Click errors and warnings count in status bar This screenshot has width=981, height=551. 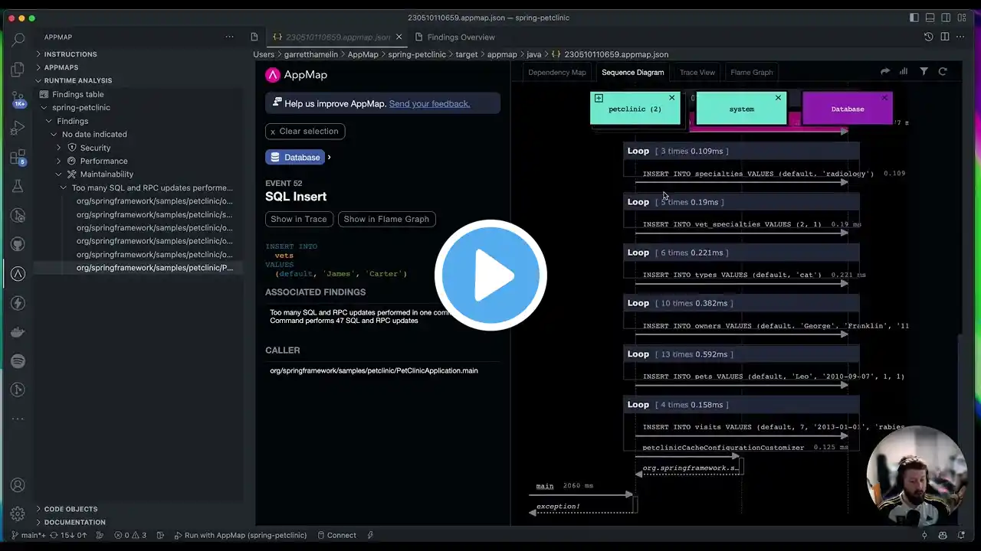pos(130,535)
